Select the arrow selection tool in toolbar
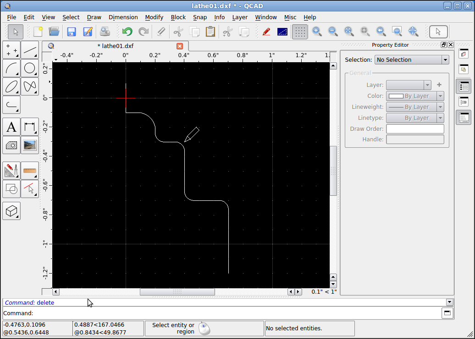Image resolution: width=475 pixels, height=339 pixels. 16,32
